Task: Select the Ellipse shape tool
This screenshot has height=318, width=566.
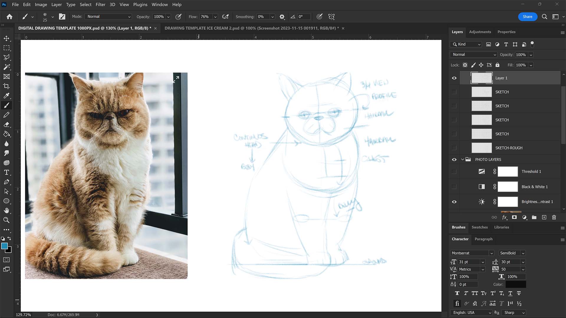Action: coord(6,201)
